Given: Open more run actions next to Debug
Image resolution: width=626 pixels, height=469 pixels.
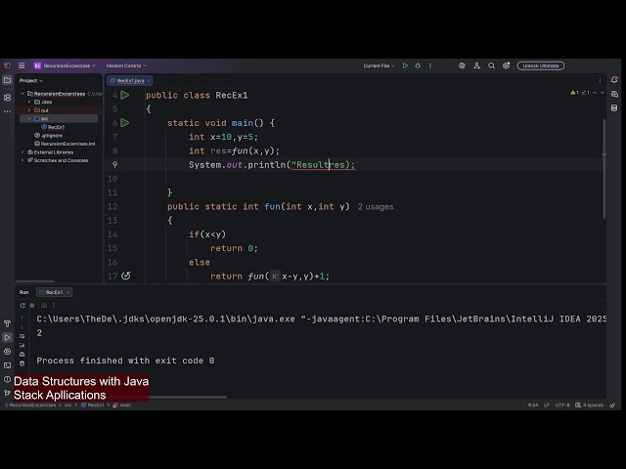Looking at the screenshot, I should [x=430, y=65].
